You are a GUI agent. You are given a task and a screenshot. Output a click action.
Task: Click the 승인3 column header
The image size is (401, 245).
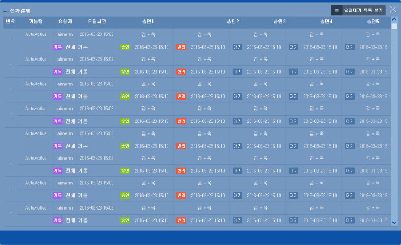coord(280,22)
